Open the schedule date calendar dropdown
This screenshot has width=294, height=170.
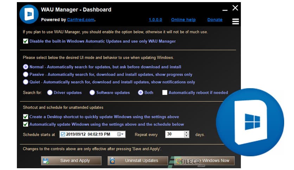point(120,134)
